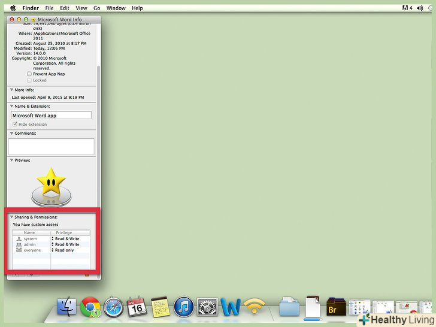Click the star icon in Info title bar
Viewport: 436px width, 327px height.
click(34, 19)
